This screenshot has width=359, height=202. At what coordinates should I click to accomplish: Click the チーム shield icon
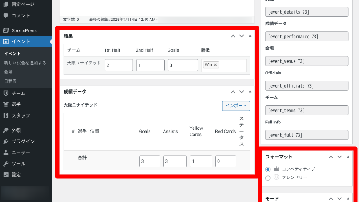pyautogui.click(x=6, y=93)
